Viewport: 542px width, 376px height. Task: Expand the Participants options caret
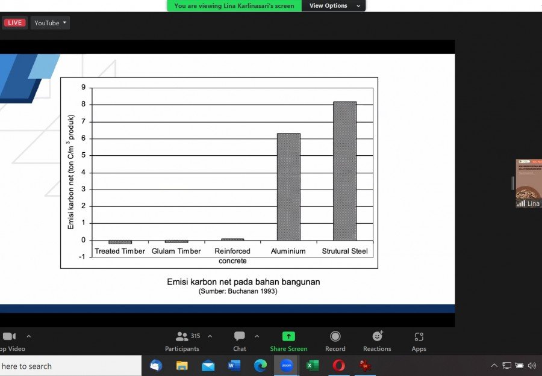210,336
